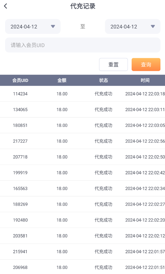Open the start date dropdown
The width and height of the screenshot is (165, 274).
tap(33, 26)
